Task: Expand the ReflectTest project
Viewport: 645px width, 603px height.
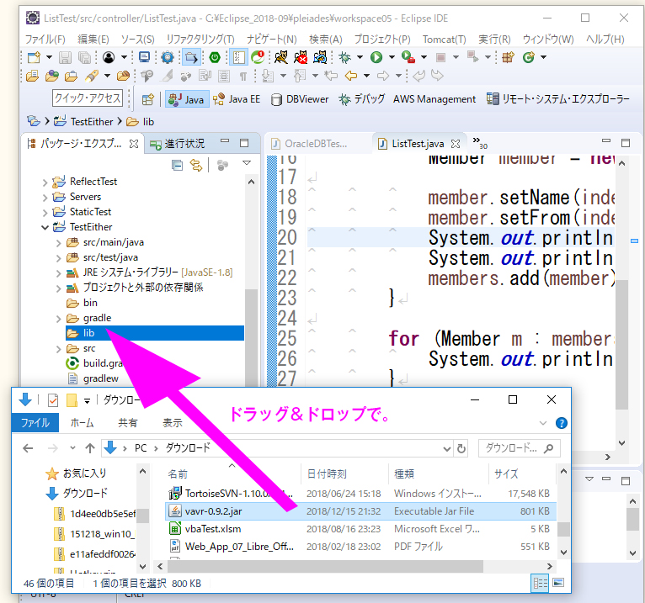Action: [45, 182]
